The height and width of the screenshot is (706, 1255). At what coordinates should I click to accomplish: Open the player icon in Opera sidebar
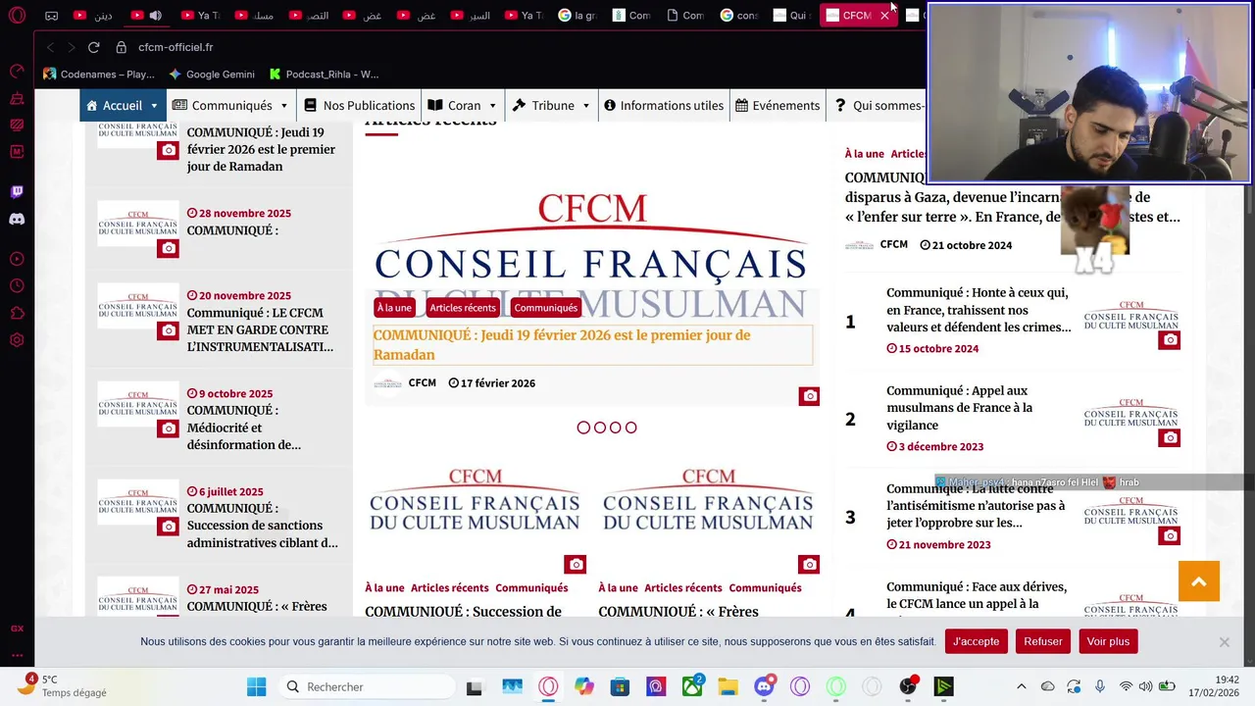point(17,259)
